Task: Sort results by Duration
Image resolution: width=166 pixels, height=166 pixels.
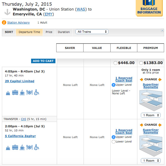Action: (64, 32)
